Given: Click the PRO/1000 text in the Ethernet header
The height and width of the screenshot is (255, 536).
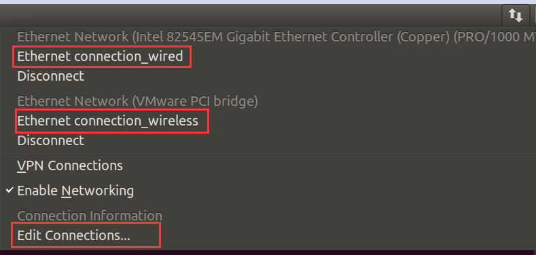Looking at the screenshot, I should coord(495,37).
